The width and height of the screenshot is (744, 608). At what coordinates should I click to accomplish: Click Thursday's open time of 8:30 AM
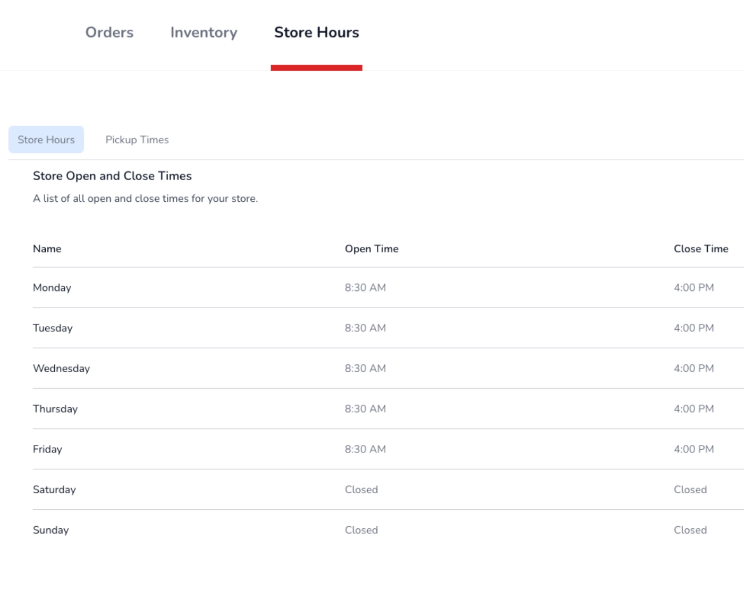(x=364, y=408)
